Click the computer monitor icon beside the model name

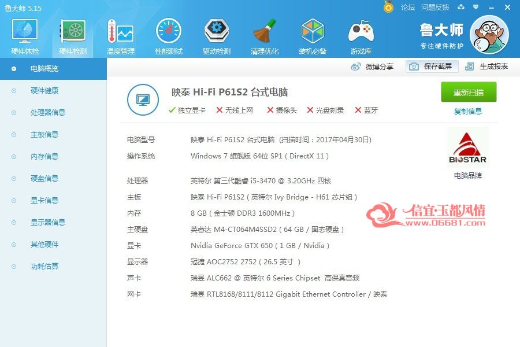(x=143, y=99)
